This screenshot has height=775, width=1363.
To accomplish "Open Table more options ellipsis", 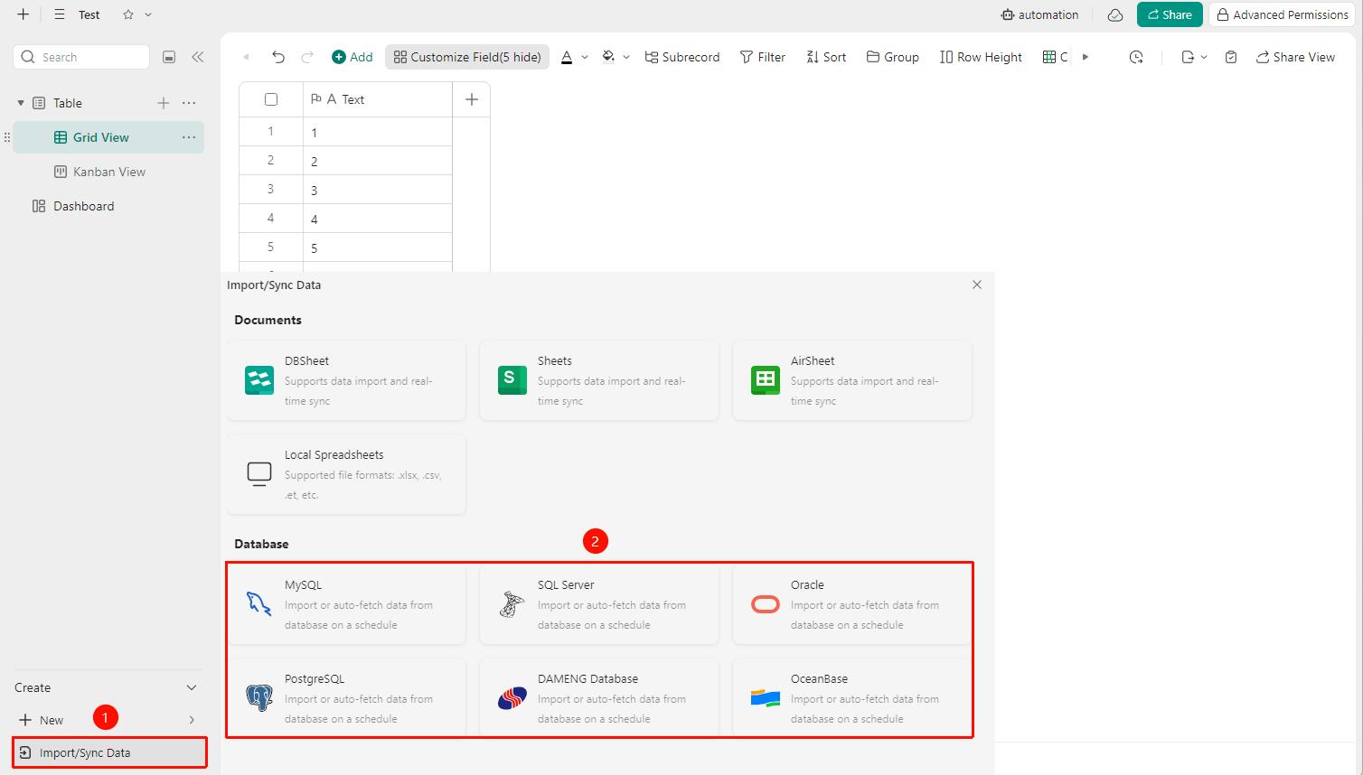I will point(189,103).
